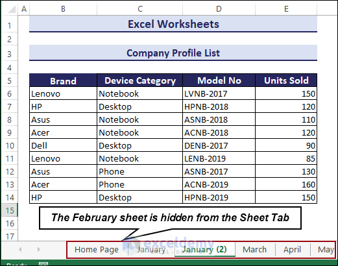Image resolution: width=338 pixels, height=266 pixels.
Task: Select the units sold value 160
Action: tap(286, 184)
